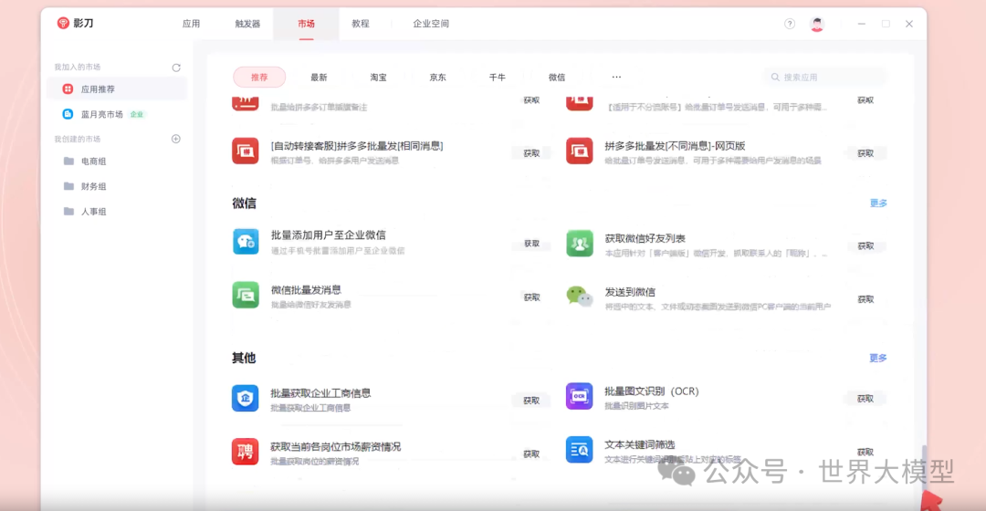Click the 批量图文识别 OCR icon

pyautogui.click(x=579, y=396)
